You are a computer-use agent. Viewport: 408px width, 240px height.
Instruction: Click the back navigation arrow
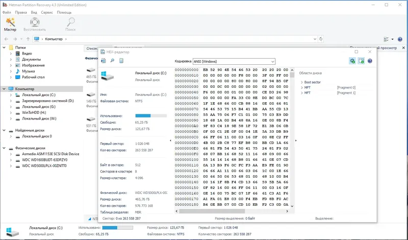[x=7, y=39]
